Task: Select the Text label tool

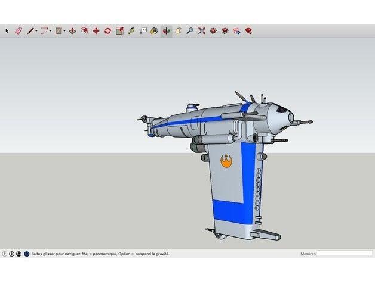Action: point(143,31)
